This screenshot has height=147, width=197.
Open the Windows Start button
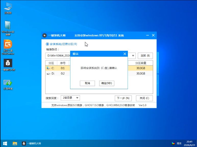pos(5,143)
